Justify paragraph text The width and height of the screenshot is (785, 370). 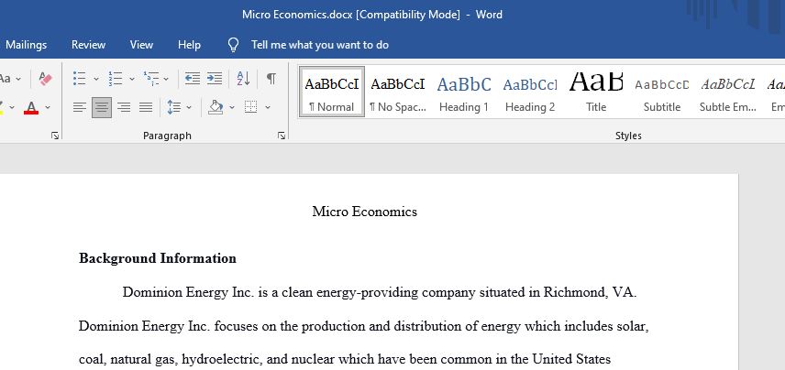pos(146,107)
